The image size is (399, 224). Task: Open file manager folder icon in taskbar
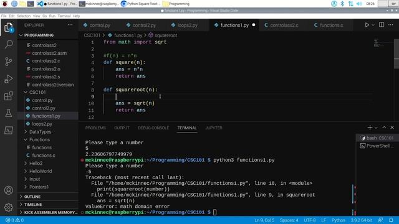(22, 4)
